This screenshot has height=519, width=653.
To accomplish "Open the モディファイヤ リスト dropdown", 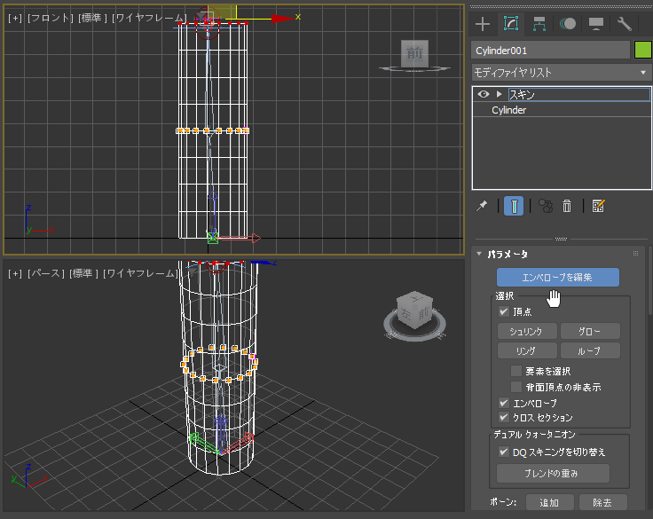I will click(562, 73).
